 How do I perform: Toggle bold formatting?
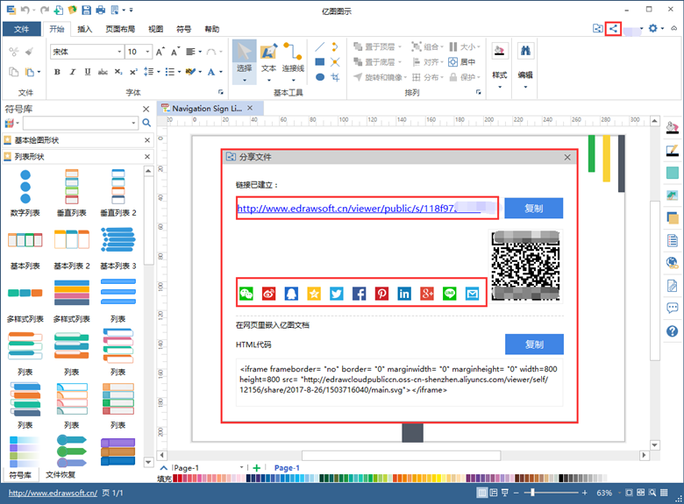pos(57,72)
